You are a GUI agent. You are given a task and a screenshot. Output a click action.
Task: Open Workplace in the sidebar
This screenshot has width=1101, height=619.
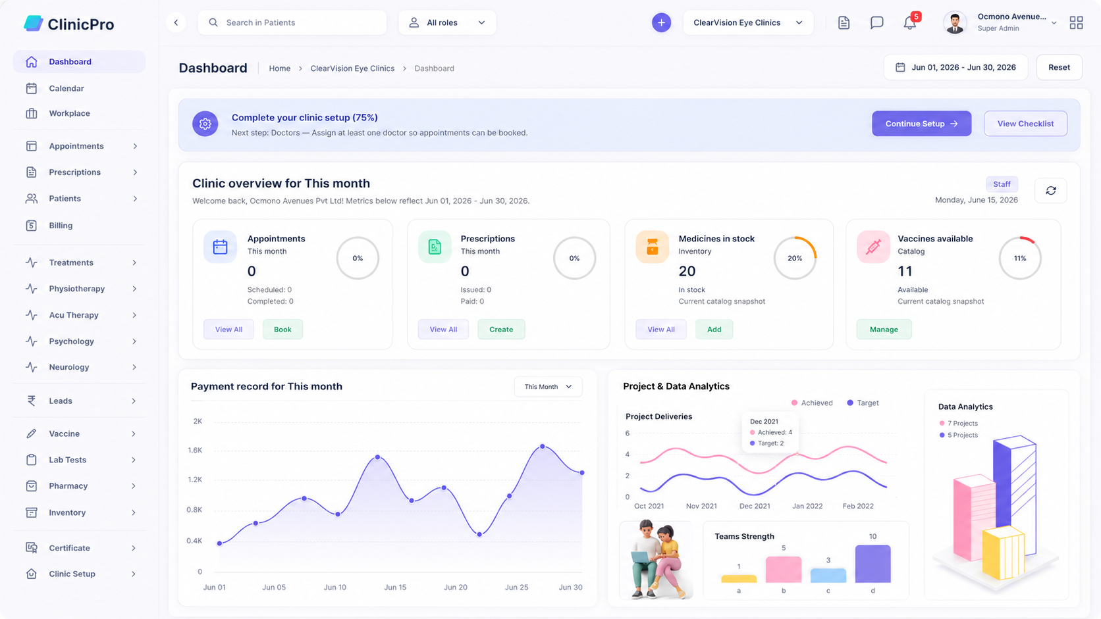pos(79,113)
